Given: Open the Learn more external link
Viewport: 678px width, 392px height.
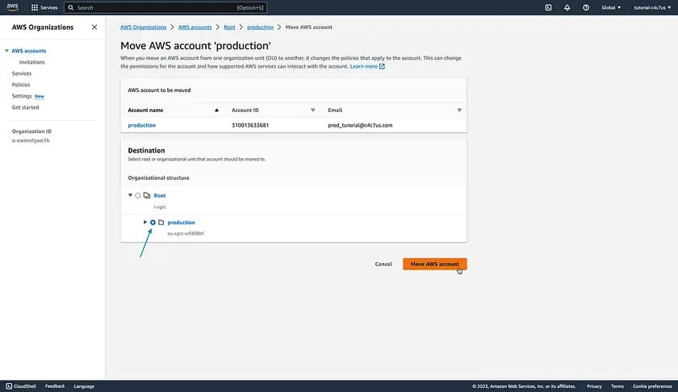Looking at the screenshot, I should (x=367, y=66).
